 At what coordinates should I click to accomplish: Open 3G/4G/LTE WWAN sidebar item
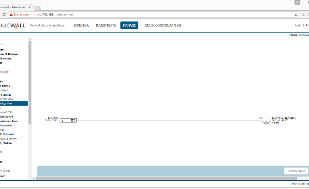pyautogui.click(x=8, y=139)
